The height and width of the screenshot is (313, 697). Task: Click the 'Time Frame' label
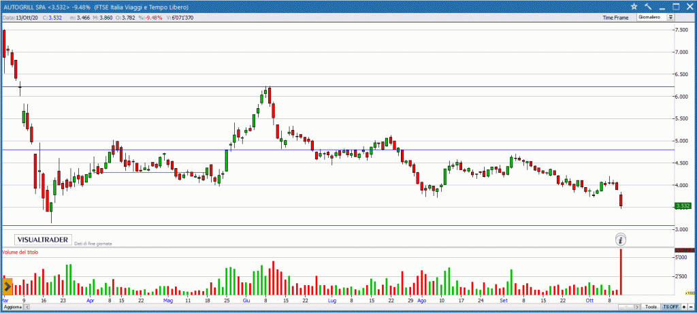click(x=615, y=18)
